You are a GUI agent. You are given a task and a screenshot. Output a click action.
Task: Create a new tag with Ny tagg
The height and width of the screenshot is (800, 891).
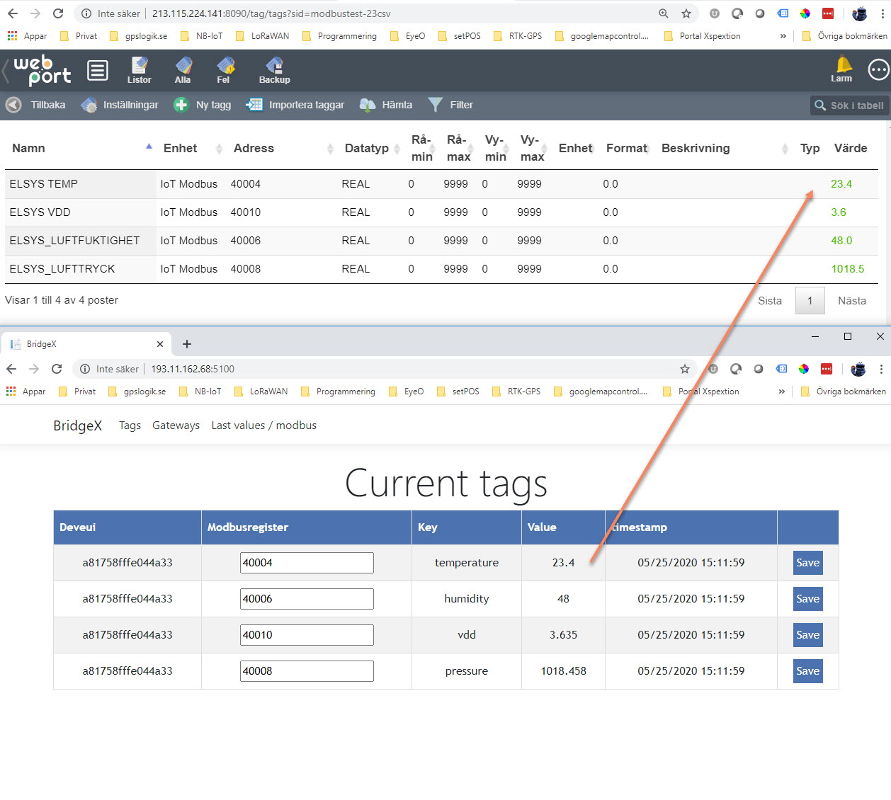[x=203, y=105]
